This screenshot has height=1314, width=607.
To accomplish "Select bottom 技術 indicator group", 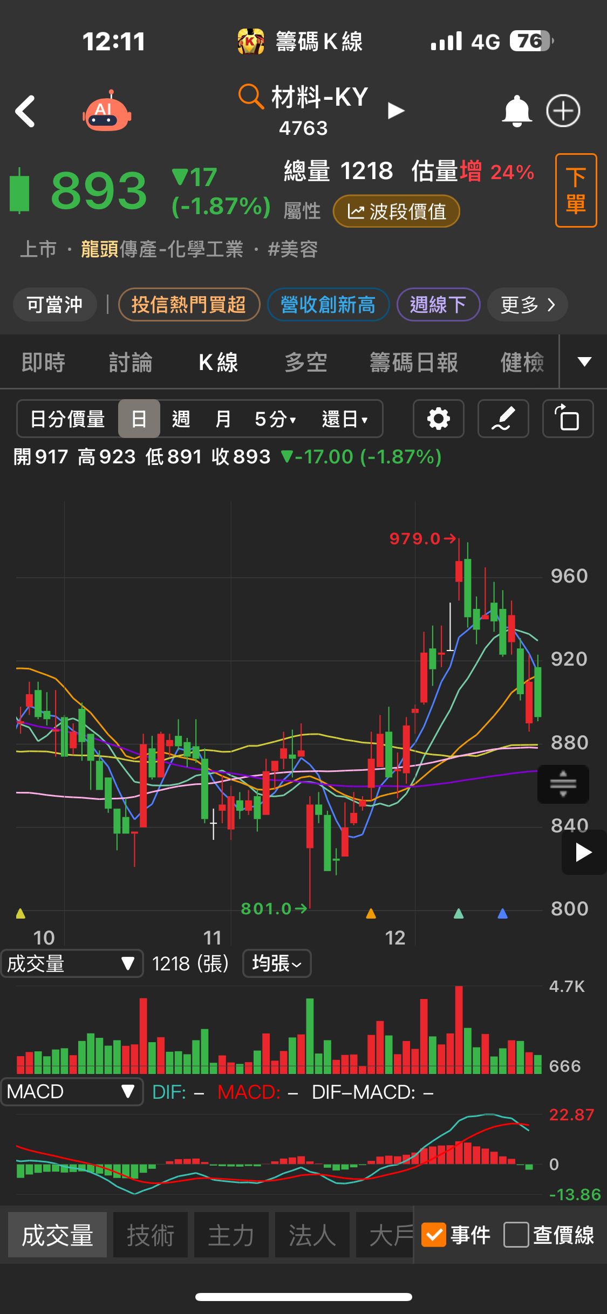I will tap(151, 1235).
